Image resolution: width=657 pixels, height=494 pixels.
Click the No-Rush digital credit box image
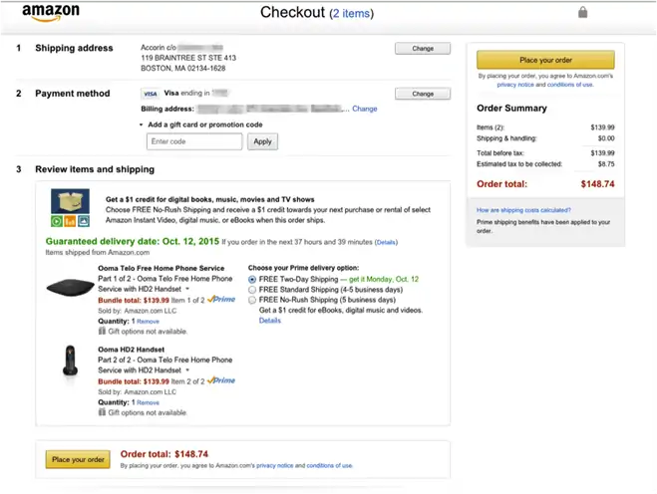70,208
